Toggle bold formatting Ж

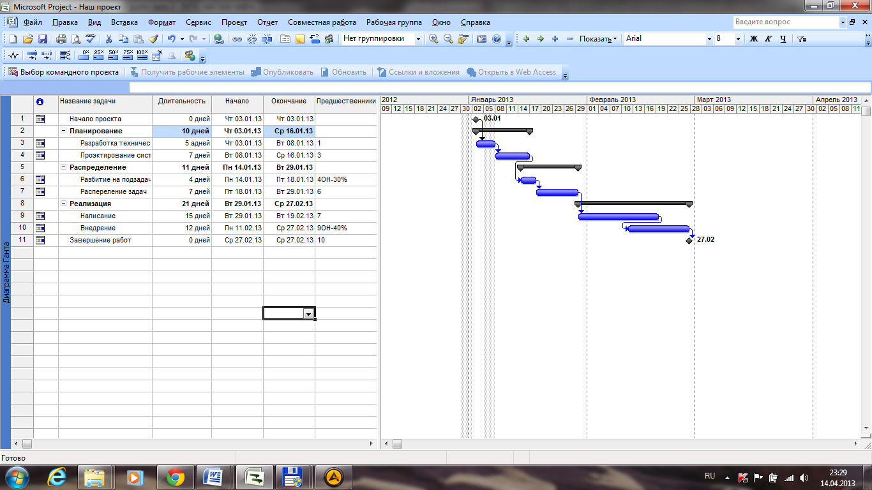pos(753,39)
